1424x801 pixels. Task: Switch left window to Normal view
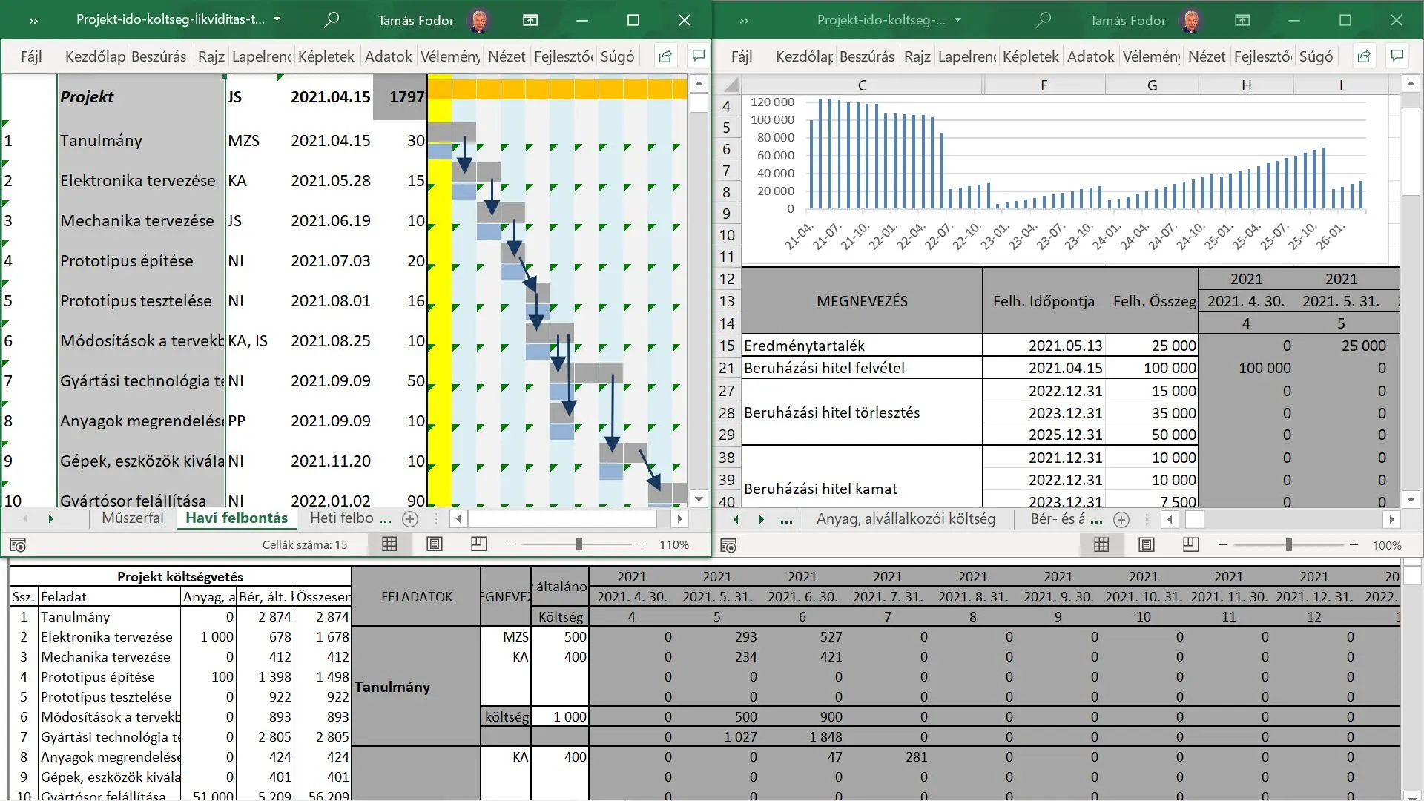[389, 544]
